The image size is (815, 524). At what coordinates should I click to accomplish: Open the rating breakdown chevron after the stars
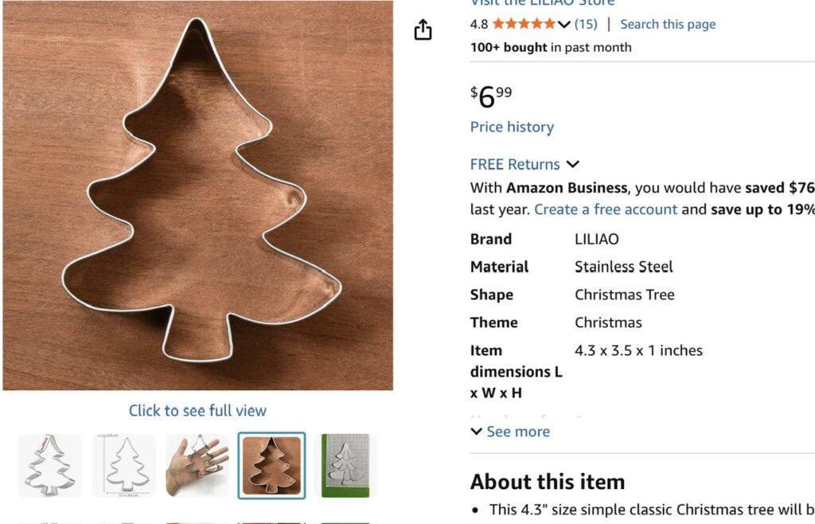tap(564, 25)
